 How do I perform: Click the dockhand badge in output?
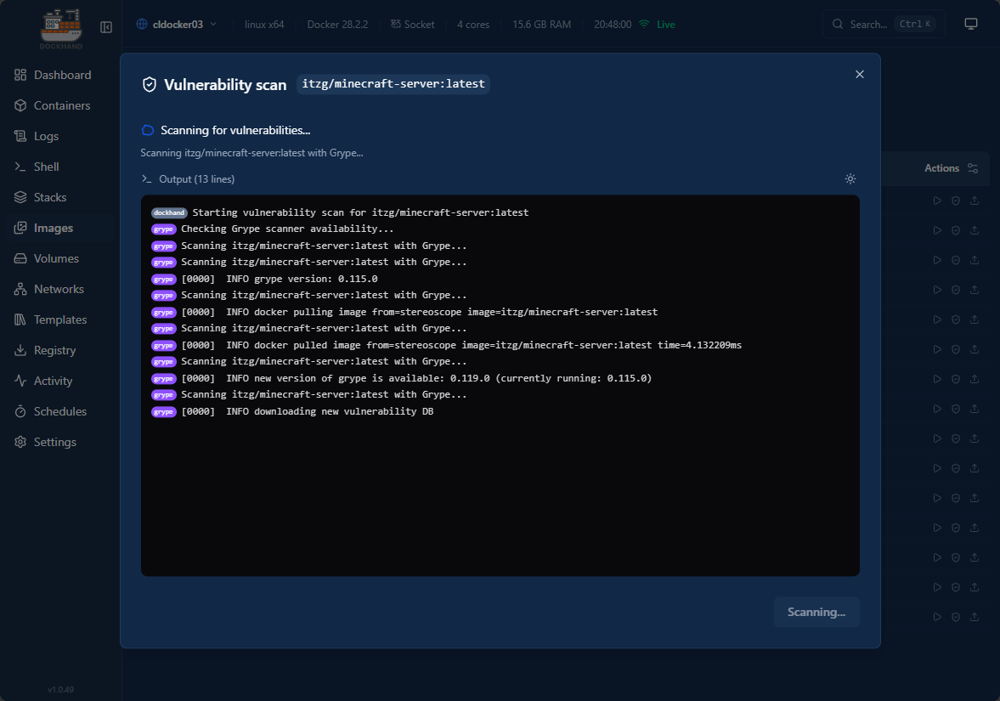tap(169, 213)
